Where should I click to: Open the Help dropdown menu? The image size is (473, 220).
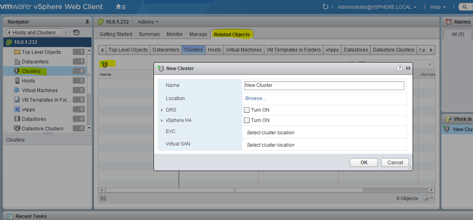[438, 7]
